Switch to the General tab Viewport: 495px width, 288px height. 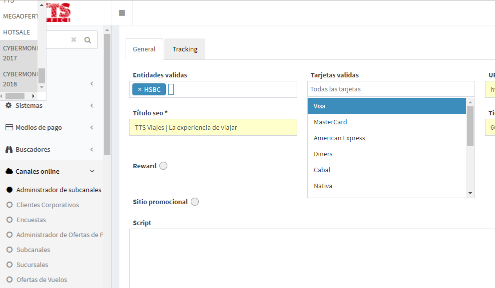[144, 49]
